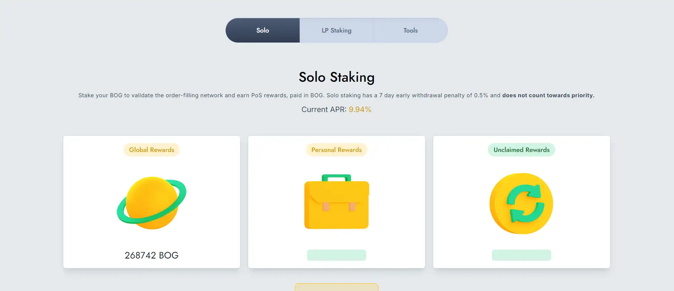Click the green refresh arrows coin icon

click(x=521, y=203)
